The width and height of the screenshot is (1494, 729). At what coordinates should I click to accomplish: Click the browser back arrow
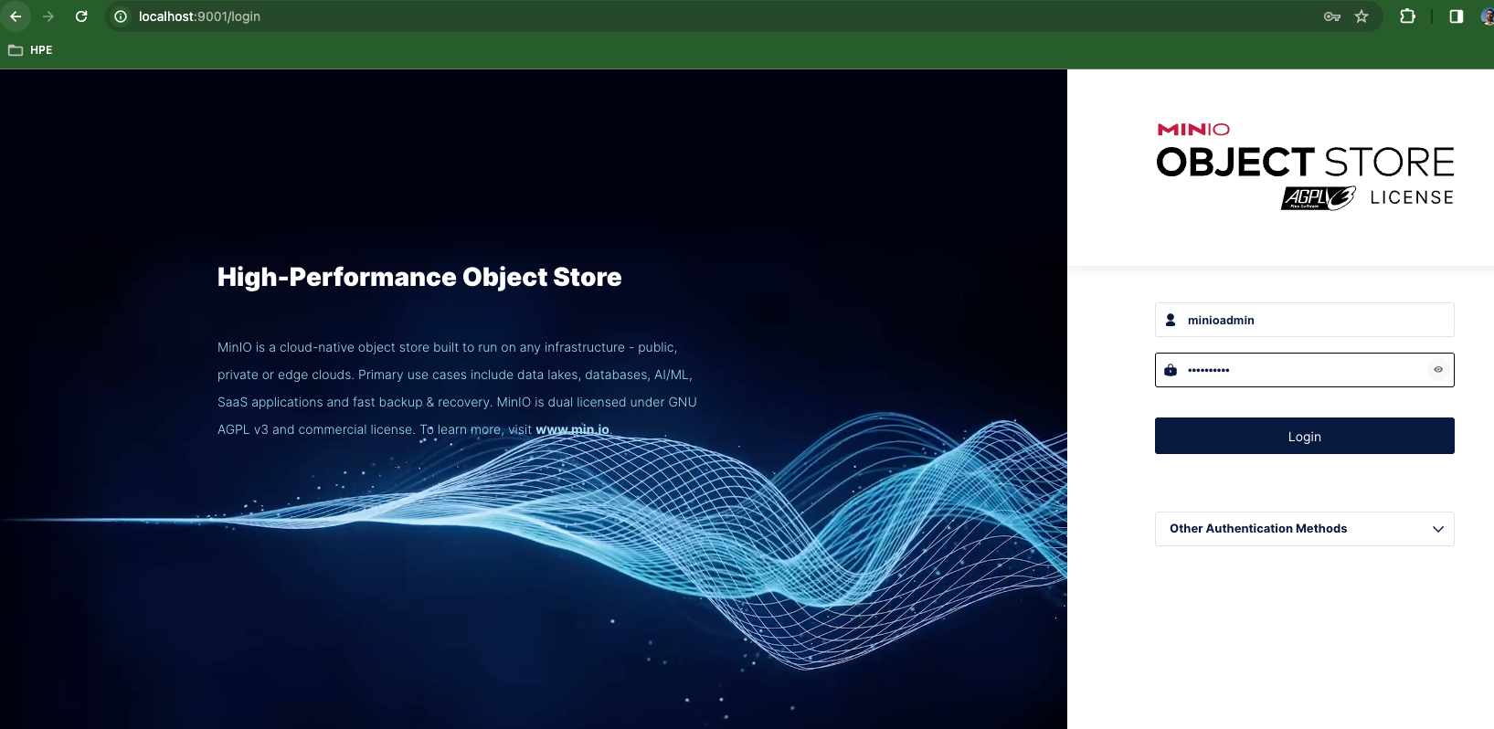tap(16, 16)
